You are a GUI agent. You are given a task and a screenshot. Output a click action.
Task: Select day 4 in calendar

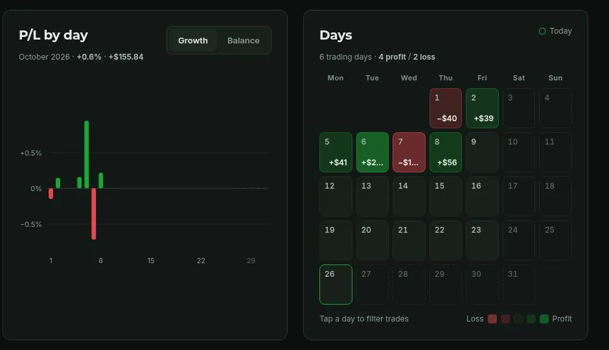[555, 108]
